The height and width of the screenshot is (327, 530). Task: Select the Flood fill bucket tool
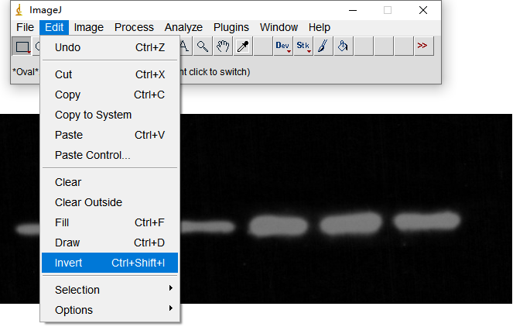click(344, 46)
